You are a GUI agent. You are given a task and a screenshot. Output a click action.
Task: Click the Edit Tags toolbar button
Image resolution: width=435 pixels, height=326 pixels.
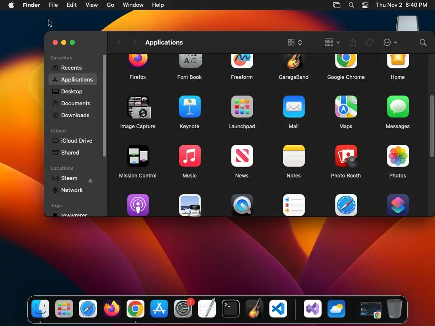(369, 42)
